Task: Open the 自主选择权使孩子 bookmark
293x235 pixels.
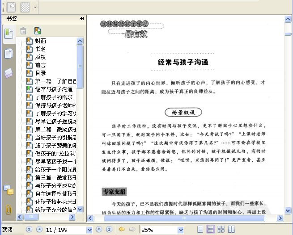Action: tap(55, 194)
